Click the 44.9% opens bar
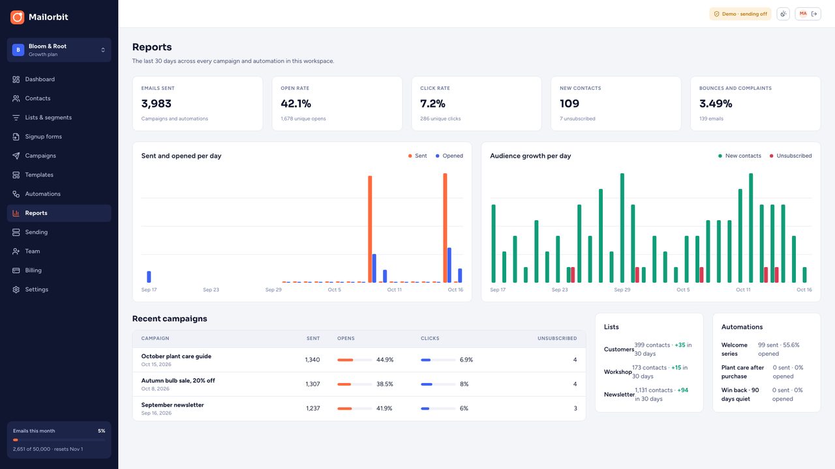835x469 pixels. click(355, 360)
